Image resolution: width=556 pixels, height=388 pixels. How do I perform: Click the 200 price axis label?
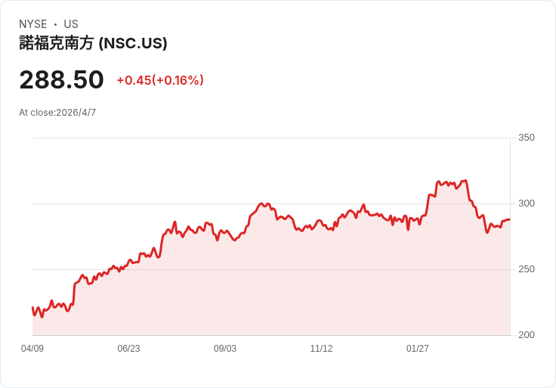[527, 335]
